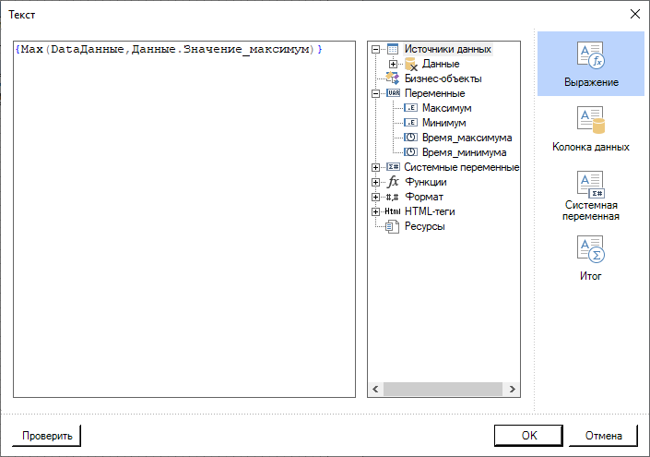Click inside the Max expression text
Viewport: 650px width, 457px height.
[x=169, y=50]
